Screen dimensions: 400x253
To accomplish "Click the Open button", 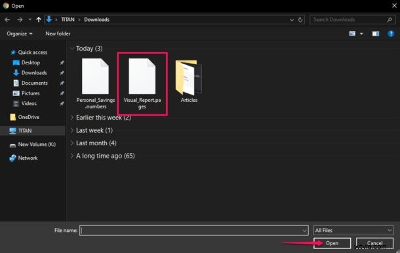I will (x=332, y=243).
